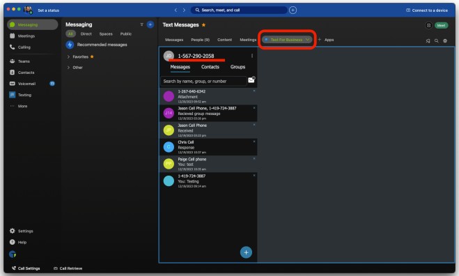Go back with the left navigation arrow
This screenshot has width=459, height=276.
176,10
